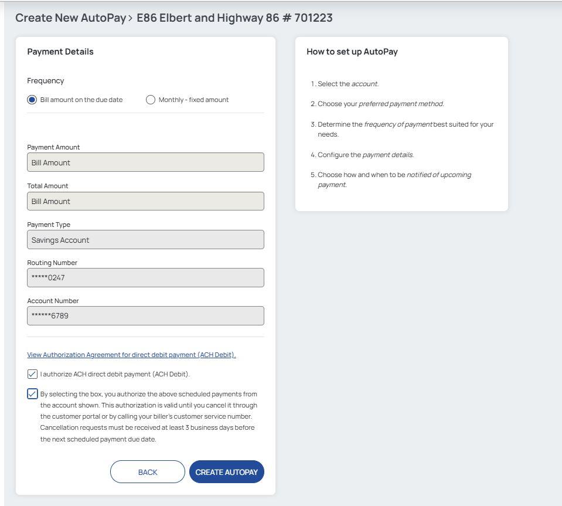Viewport: 562px width, 506px height.
Task: Select the 'Monthly - fixed amount' frequency option
Action: point(151,100)
